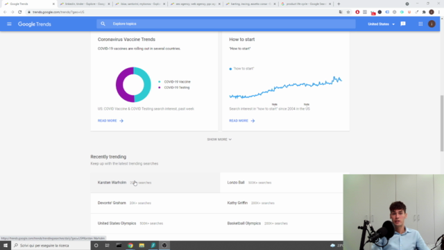
Task: Open Chrome from the taskbar
Action: 130,245
